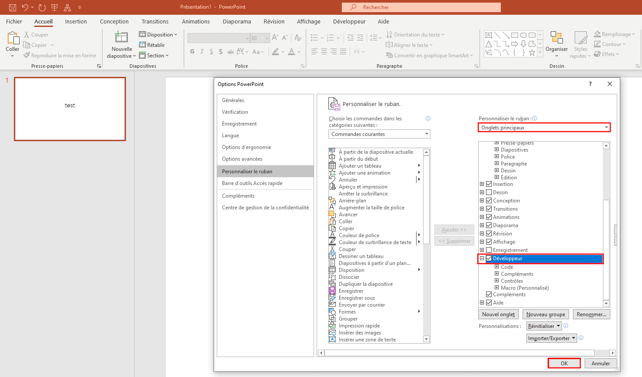
Task: Click the clear formatting eraser icon
Action: pos(298,38)
